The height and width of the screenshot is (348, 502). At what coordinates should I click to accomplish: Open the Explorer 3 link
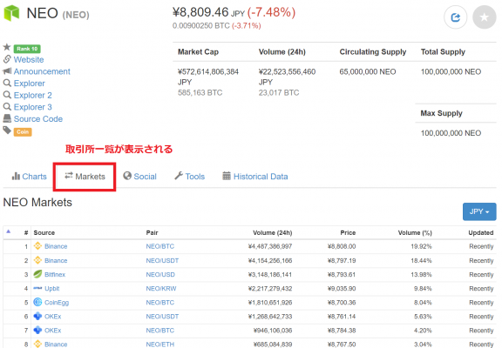[32, 107]
